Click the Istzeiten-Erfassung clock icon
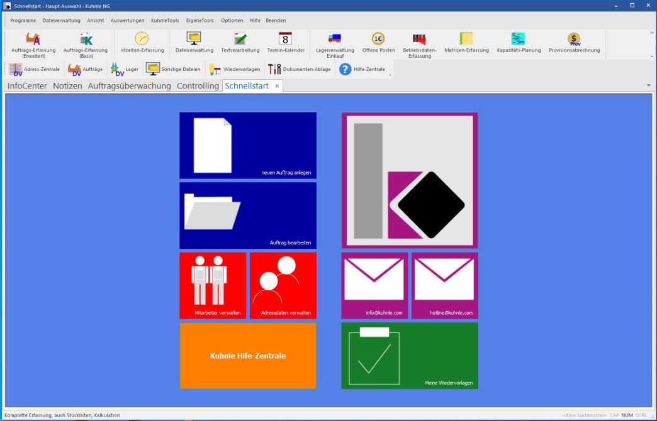Image resolution: width=657 pixels, height=421 pixels. tap(142, 39)
